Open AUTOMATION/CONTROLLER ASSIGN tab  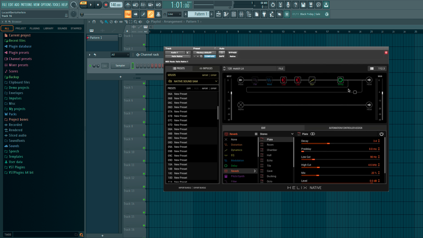345,128
